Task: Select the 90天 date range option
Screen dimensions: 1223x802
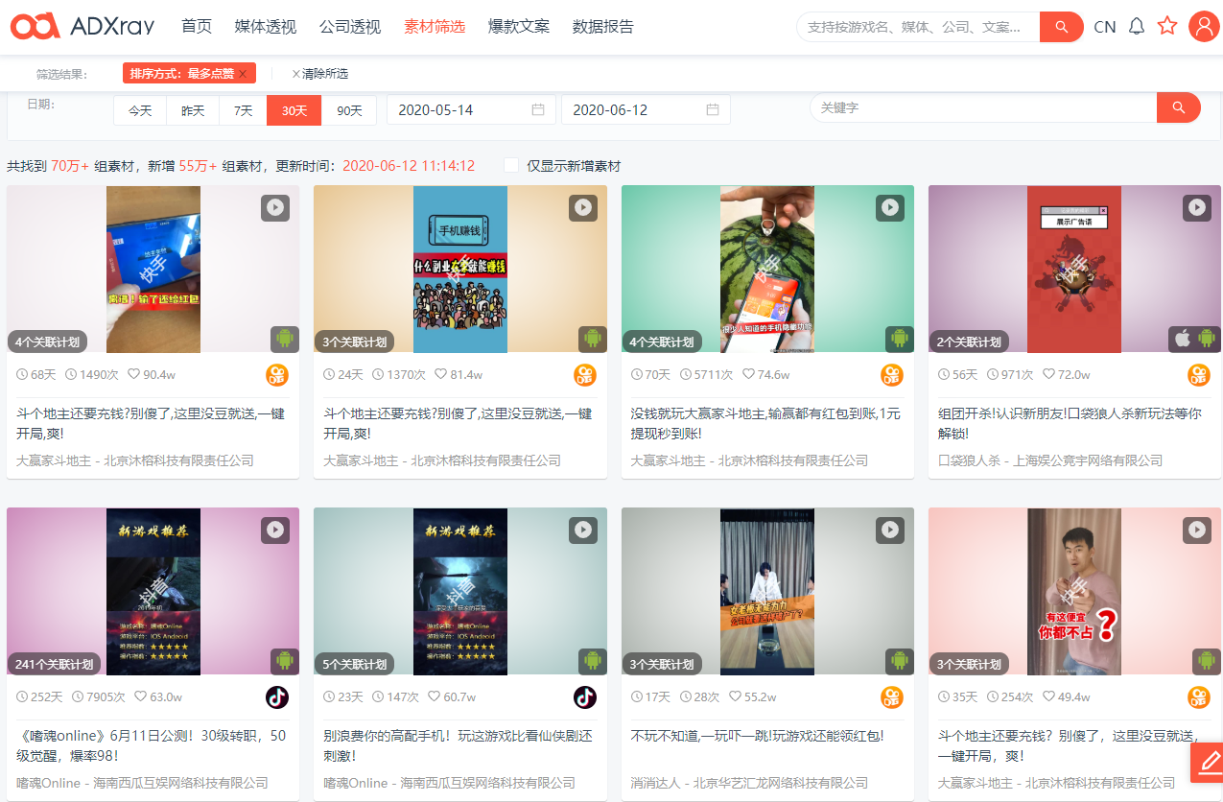Action: tap(350, 109)
